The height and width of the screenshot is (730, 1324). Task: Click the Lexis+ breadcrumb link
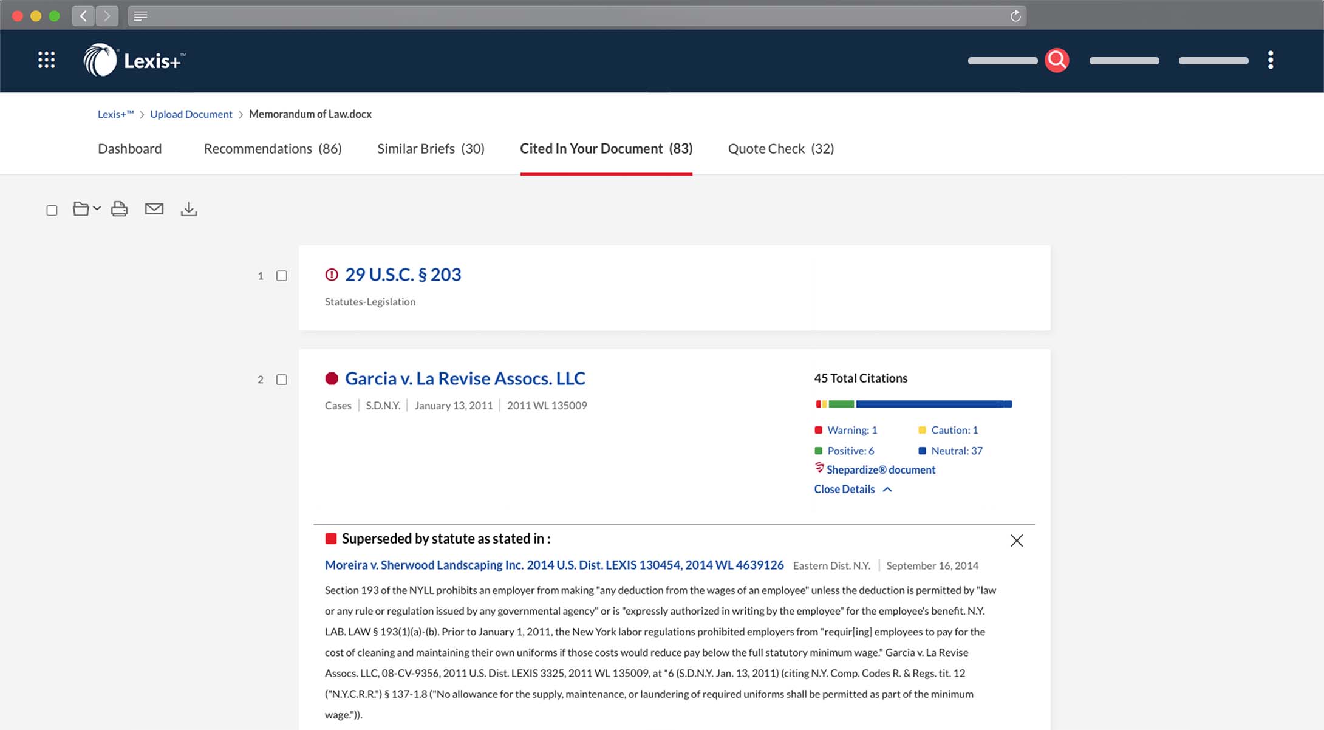coord(115,114)
